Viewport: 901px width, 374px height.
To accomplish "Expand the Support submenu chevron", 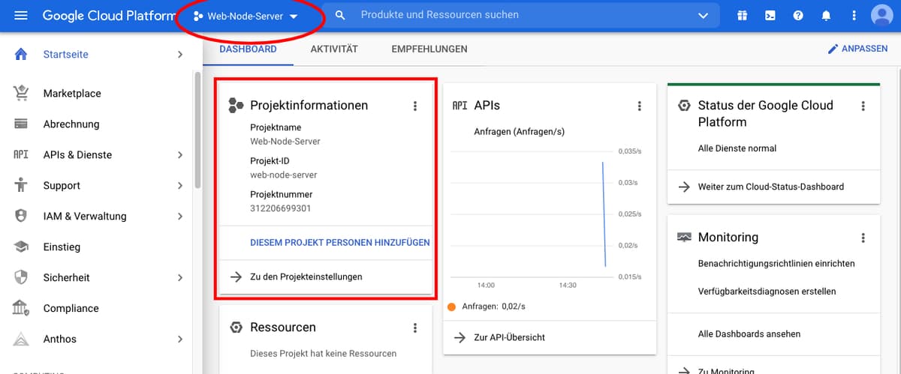I will (x=179, y=186).
